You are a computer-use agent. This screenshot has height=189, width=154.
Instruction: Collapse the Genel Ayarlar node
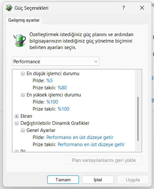pyautogui.click(x=23, y=131)
